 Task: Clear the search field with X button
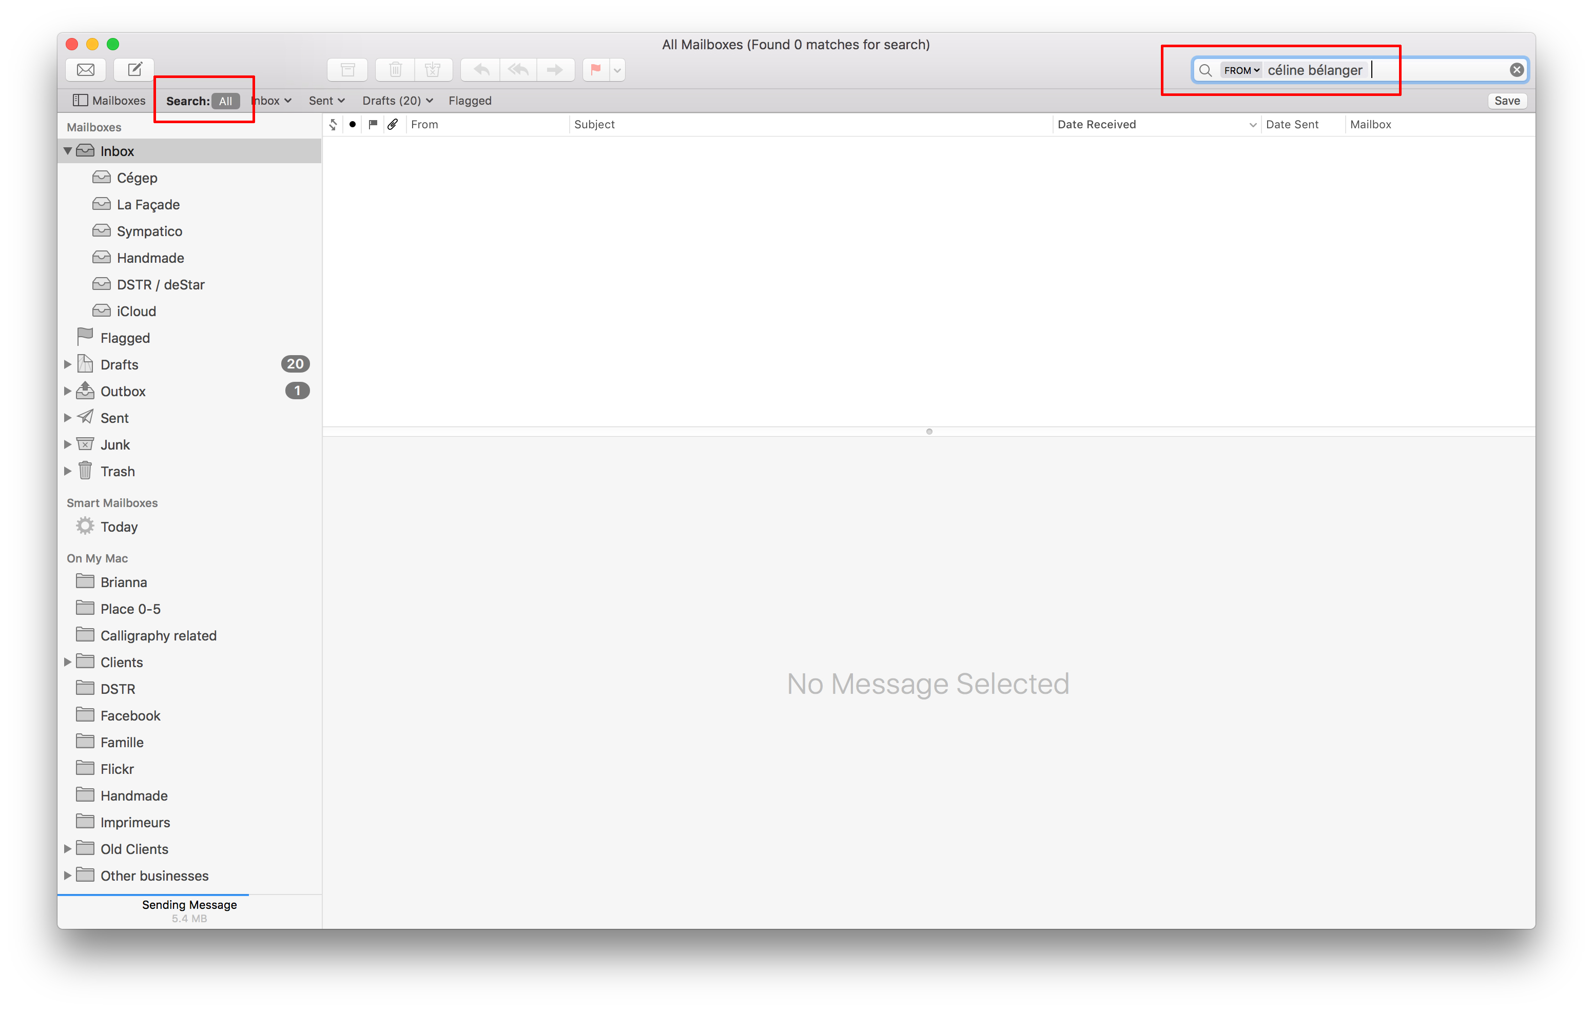tap(1516, 70)
